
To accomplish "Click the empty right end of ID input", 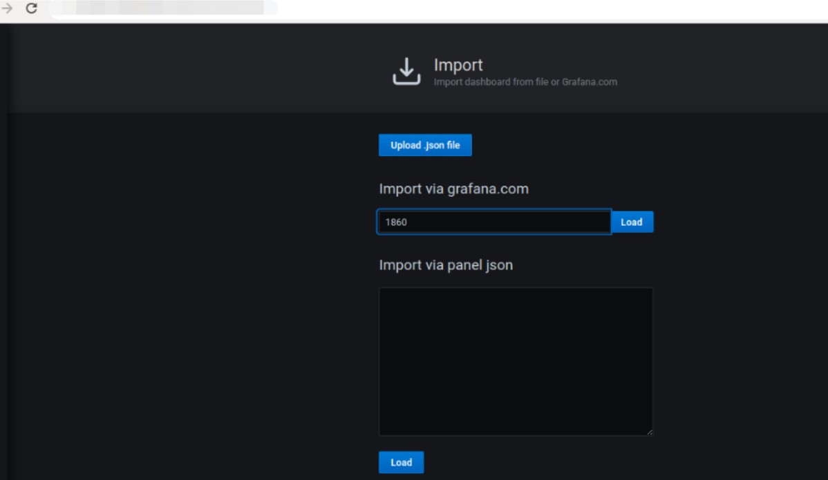I will coord(581,222).
